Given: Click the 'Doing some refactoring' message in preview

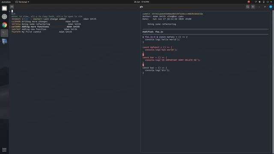Looking at the screenshot, I should coord(162,24).
